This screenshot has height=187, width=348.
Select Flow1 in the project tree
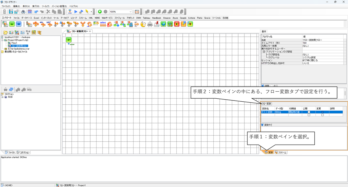[x=14, y=43]
